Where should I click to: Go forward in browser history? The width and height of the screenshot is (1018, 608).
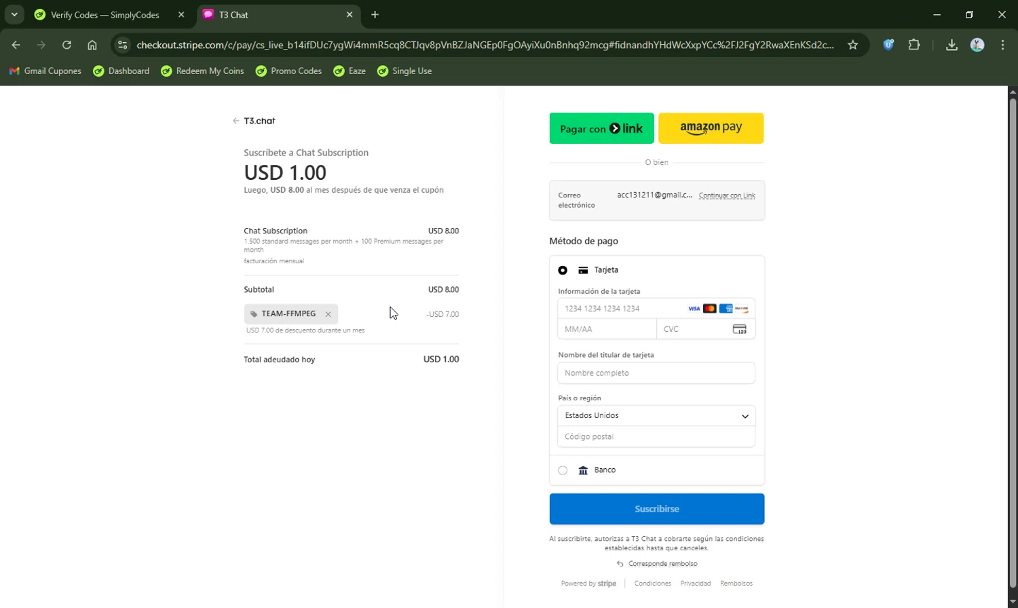point(41,45)
